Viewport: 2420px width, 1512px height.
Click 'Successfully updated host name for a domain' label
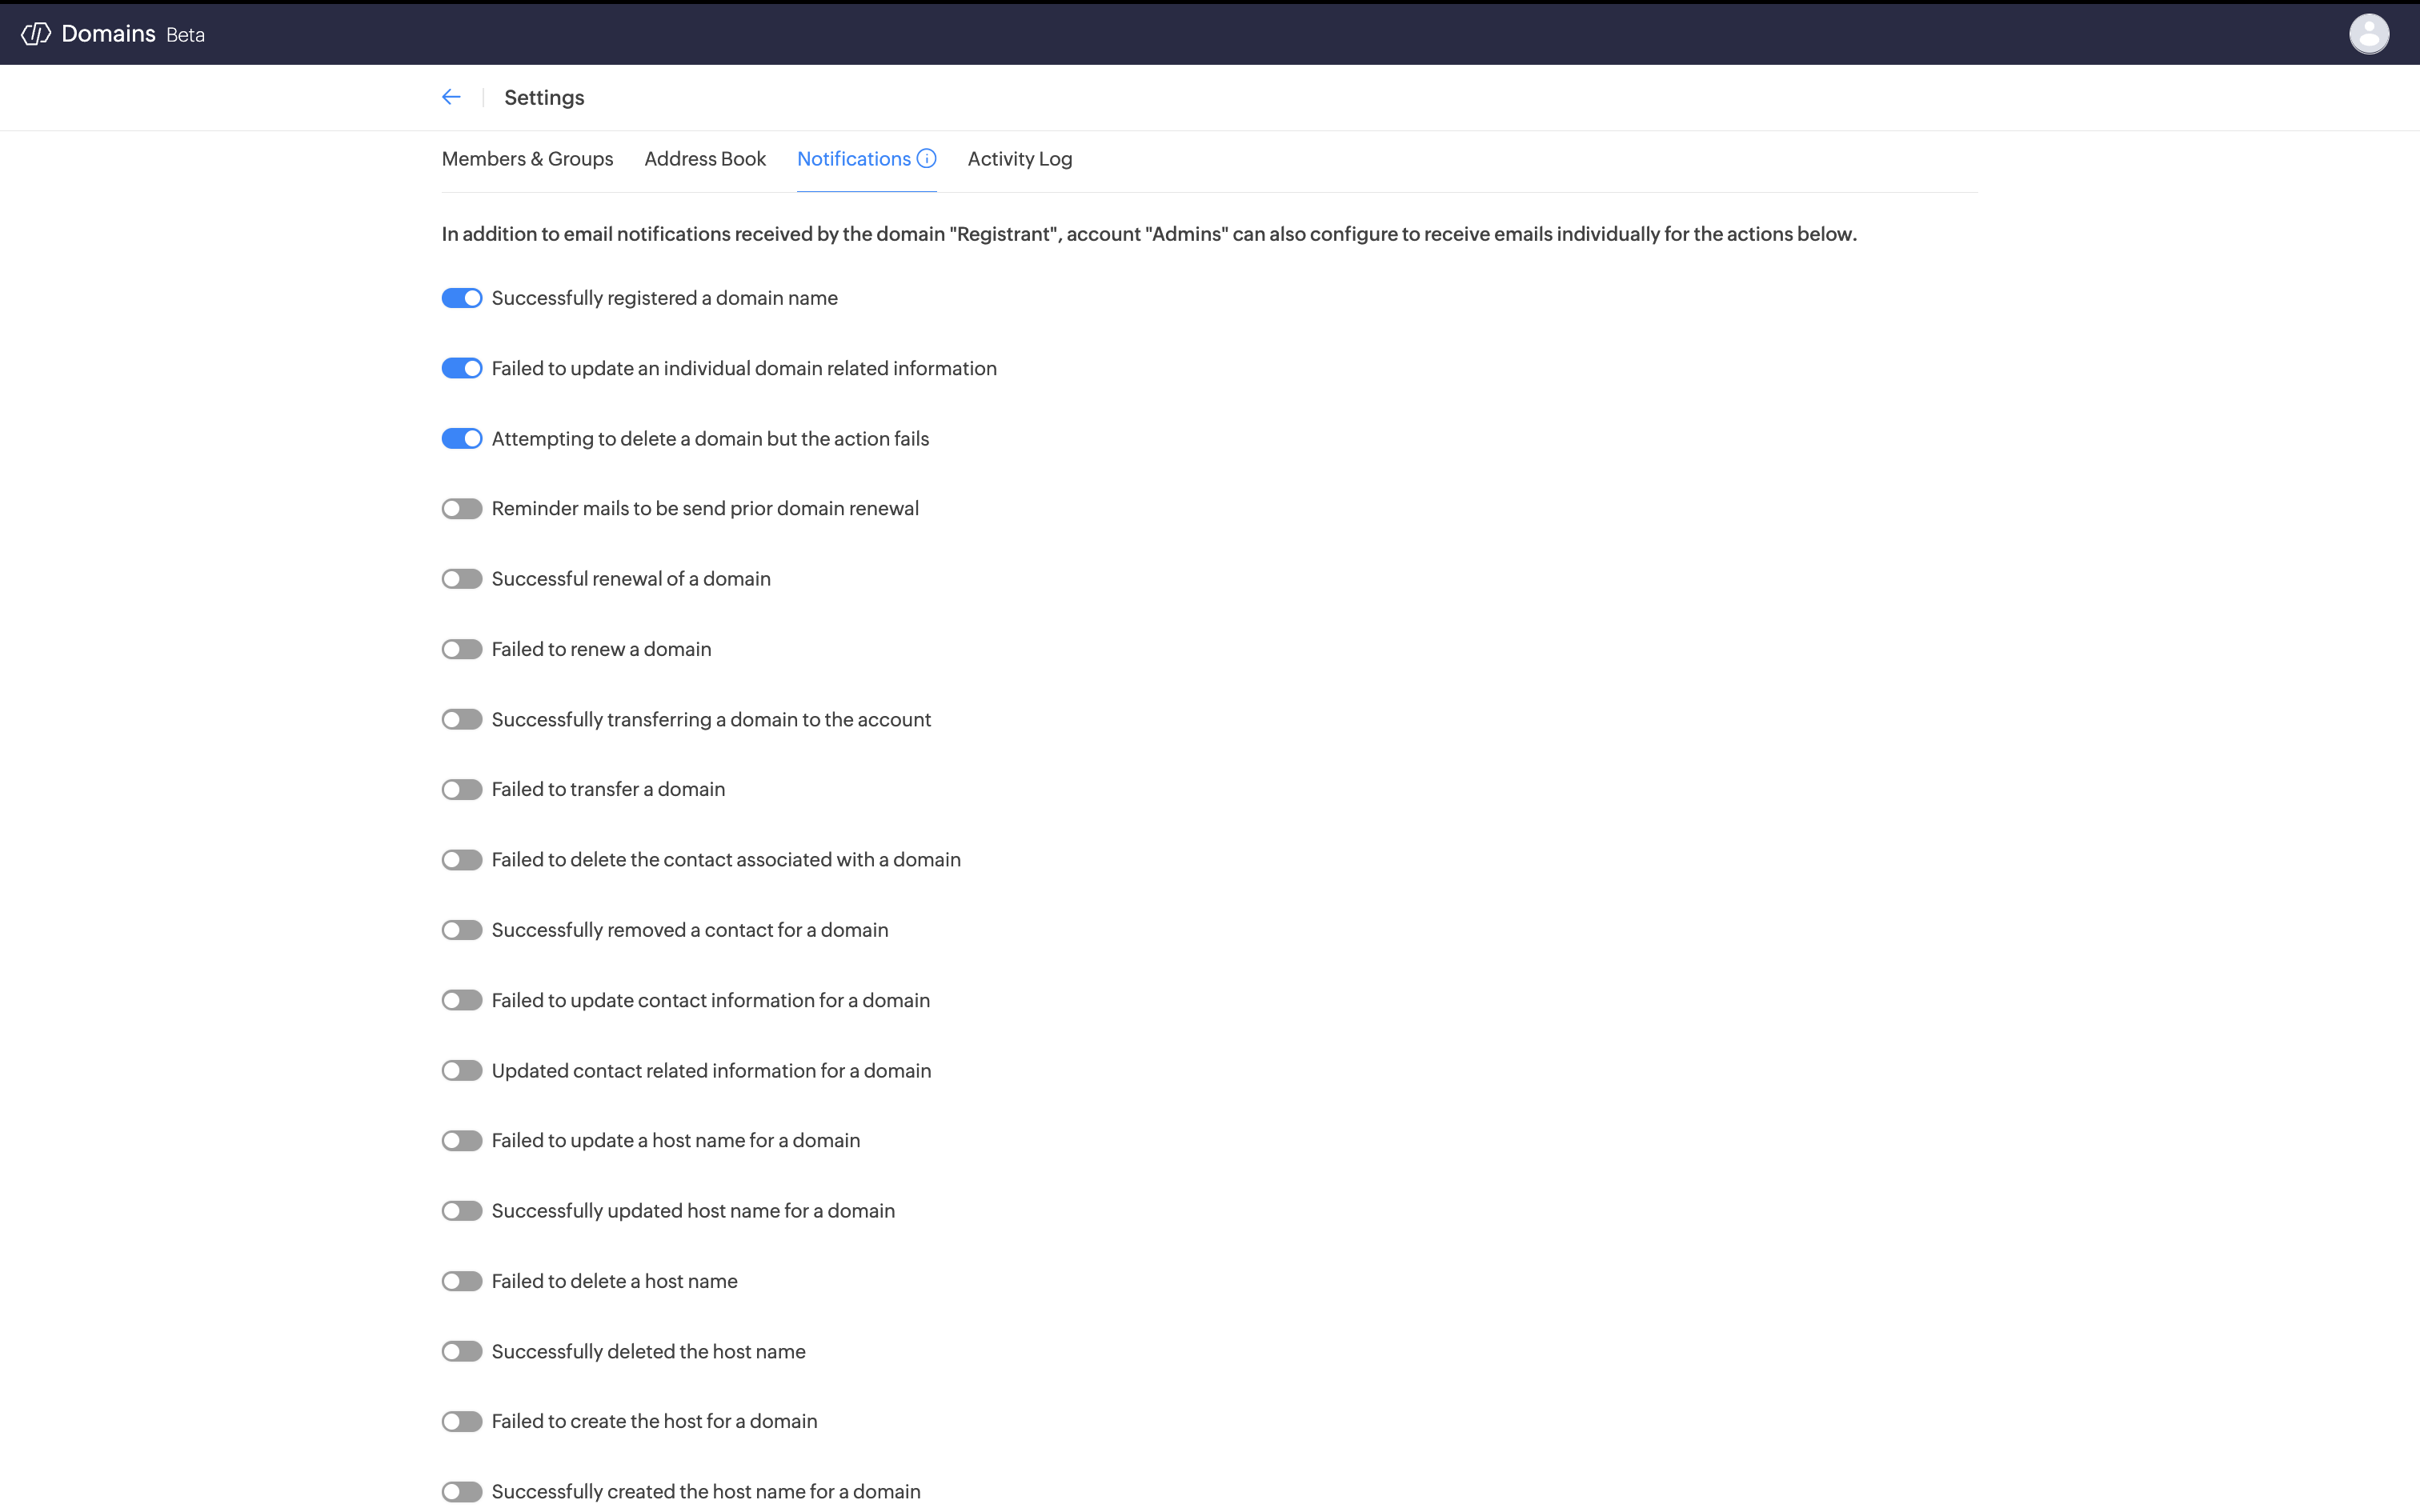pos(693,1211)
